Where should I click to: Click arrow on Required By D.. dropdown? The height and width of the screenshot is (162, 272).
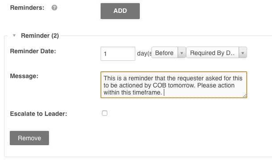(x=243, y=53)
